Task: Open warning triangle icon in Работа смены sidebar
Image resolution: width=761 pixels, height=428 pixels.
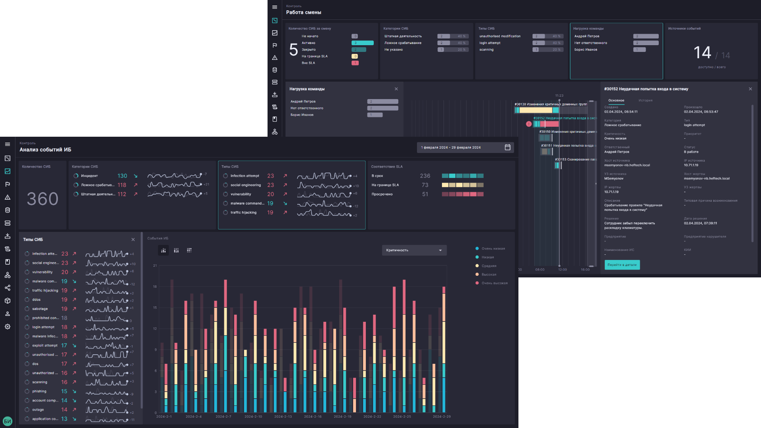Action: coord(275,57)
